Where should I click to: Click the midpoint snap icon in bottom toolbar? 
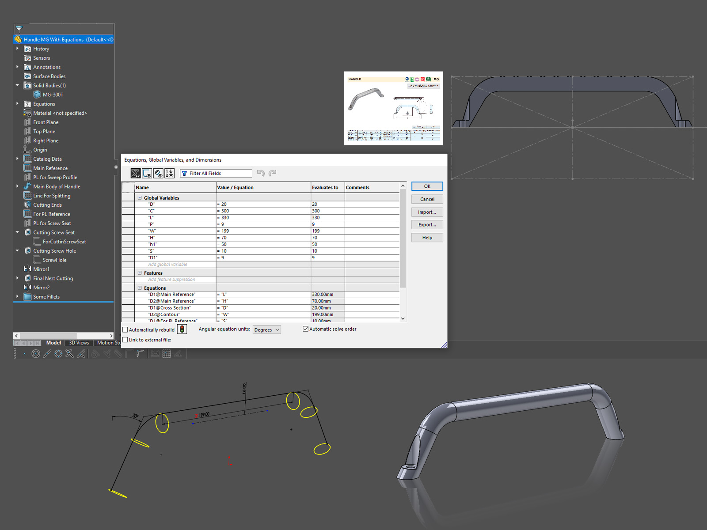click(x=47, y=354)
